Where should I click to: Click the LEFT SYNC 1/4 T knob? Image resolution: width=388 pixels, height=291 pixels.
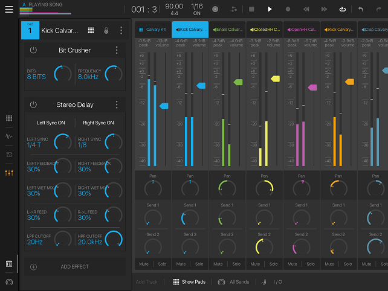tap(63, 142)
